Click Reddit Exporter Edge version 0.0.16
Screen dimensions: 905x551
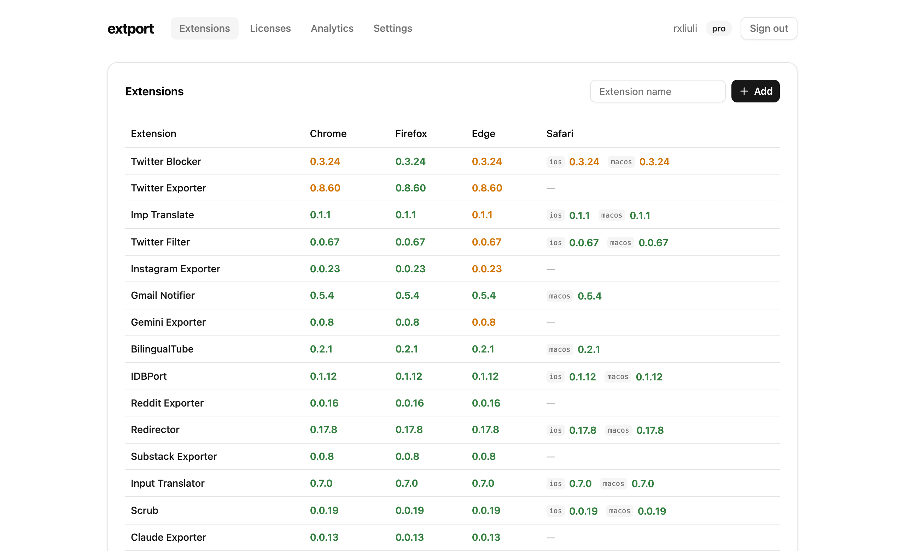(x=486, y=402)
